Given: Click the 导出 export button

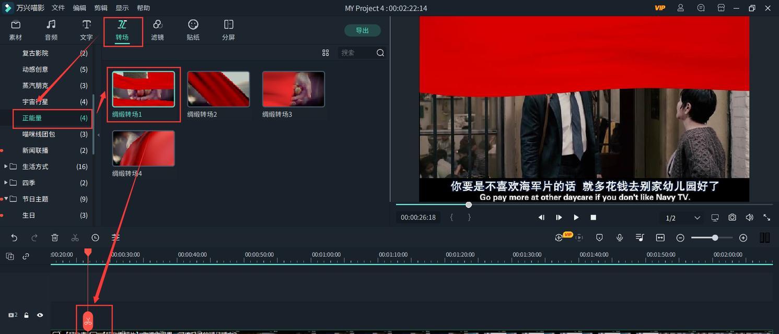Looking at the screenshot, I should [363, 30].
